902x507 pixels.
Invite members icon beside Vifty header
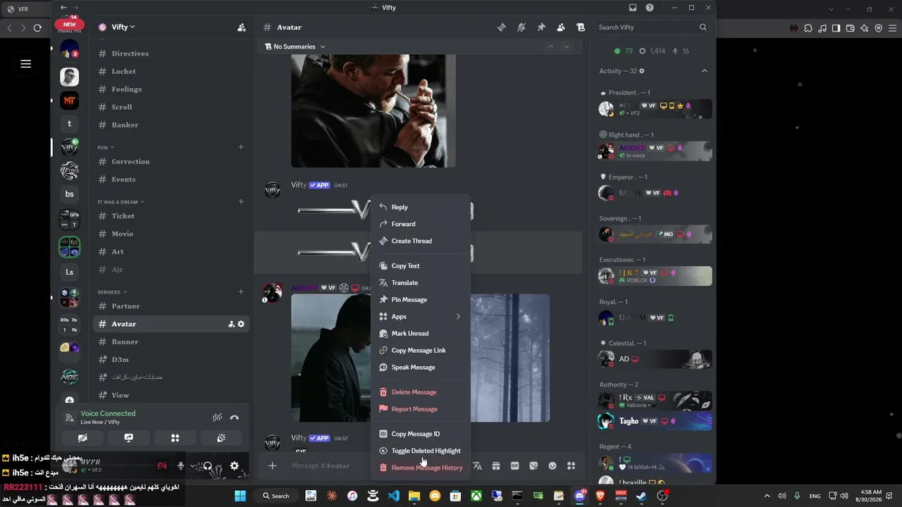pyautogui.click(x=242, y=27)
